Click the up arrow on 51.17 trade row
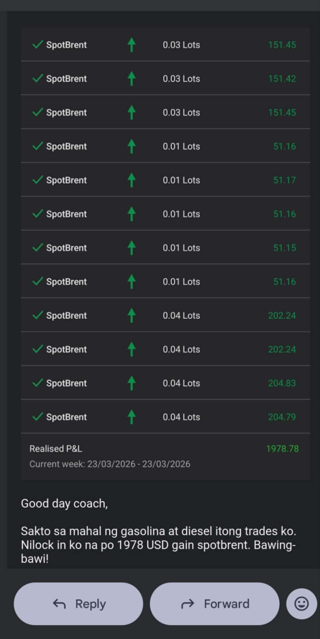The width and height of the screenshot is (320, 639). [132, 180]
